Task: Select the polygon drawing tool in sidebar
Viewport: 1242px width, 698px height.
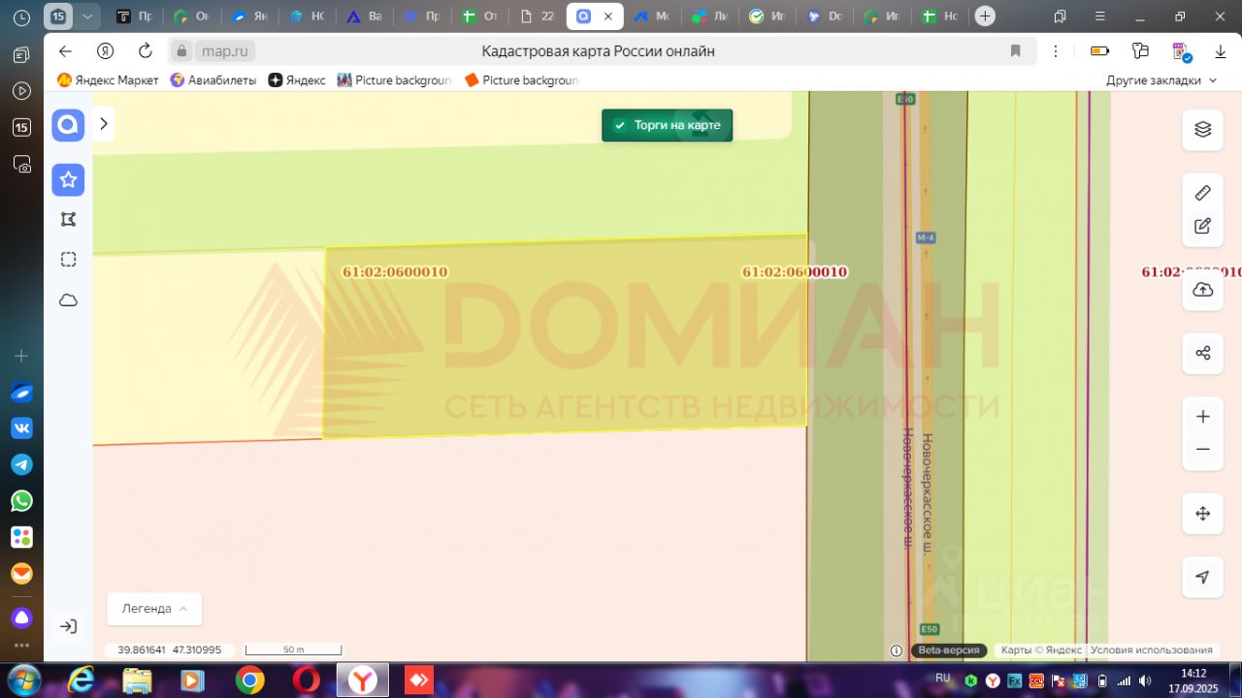Action: pyautogui.click(x=68, y=219)
